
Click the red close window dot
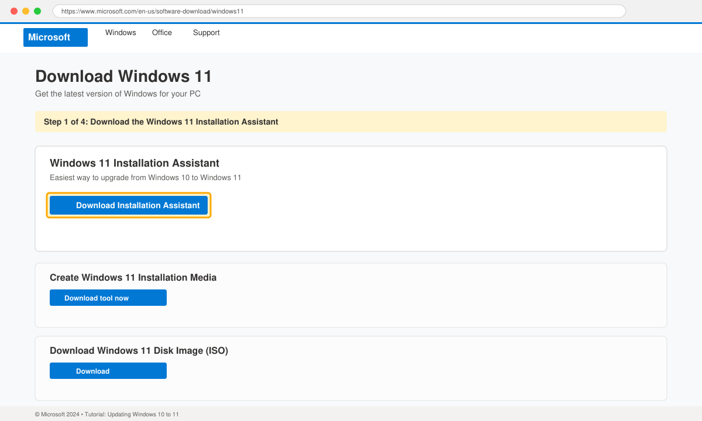14,11
